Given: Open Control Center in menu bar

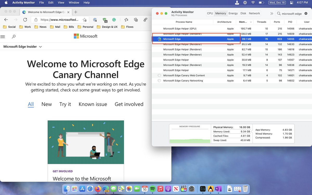Looking at the screenshot, I should tap(291, 3).
